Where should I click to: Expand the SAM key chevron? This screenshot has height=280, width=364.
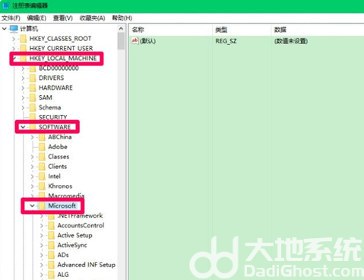pyautogui.click(x=23, y=98)
